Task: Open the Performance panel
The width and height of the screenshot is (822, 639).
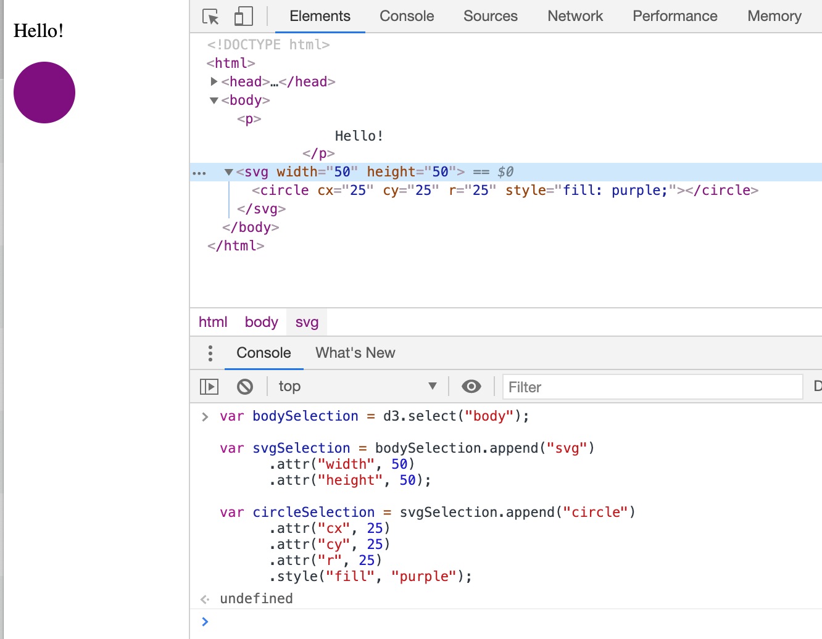Action: coord(675,17)
